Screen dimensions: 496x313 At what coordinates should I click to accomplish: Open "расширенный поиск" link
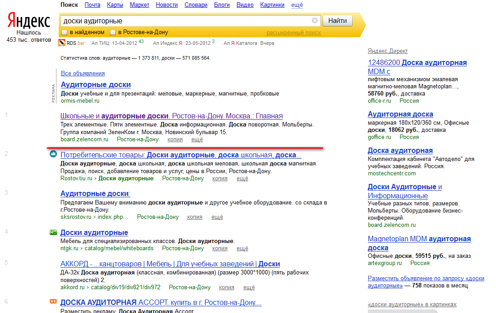293,33
